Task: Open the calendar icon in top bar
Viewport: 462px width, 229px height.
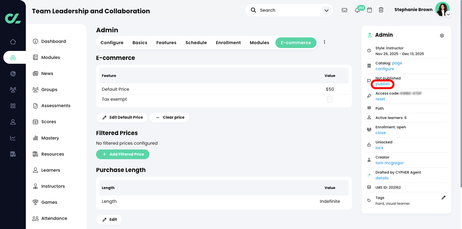Action: [369, 10]
